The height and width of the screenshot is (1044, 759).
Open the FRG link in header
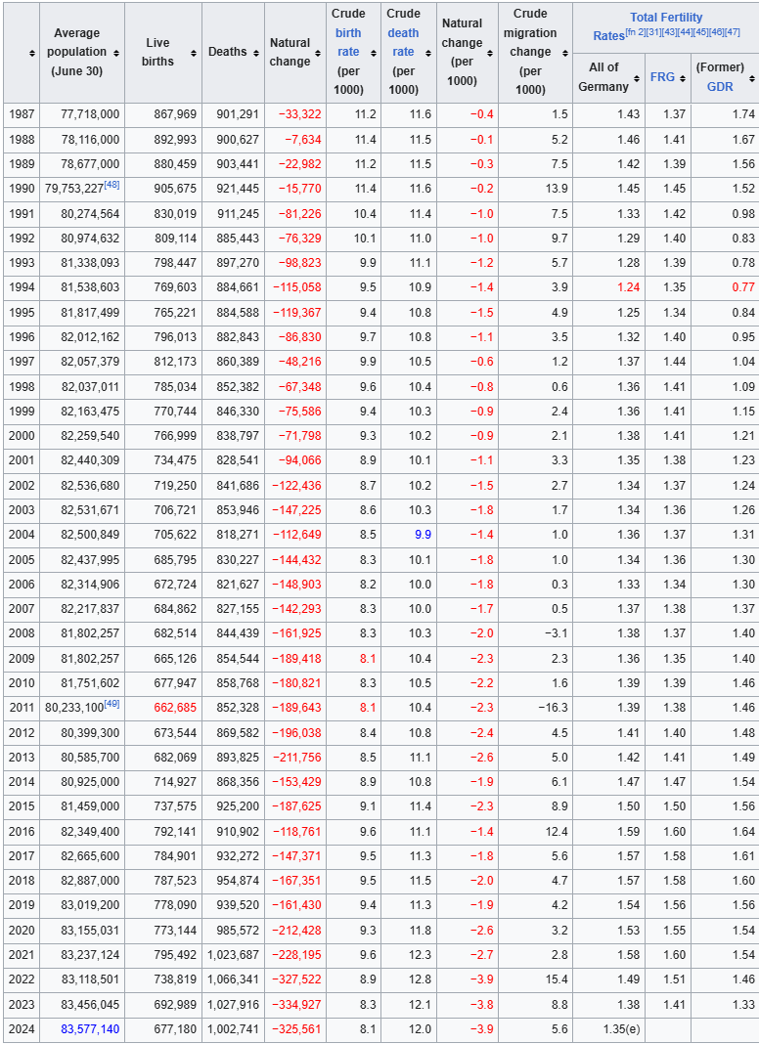click(662, 77)
